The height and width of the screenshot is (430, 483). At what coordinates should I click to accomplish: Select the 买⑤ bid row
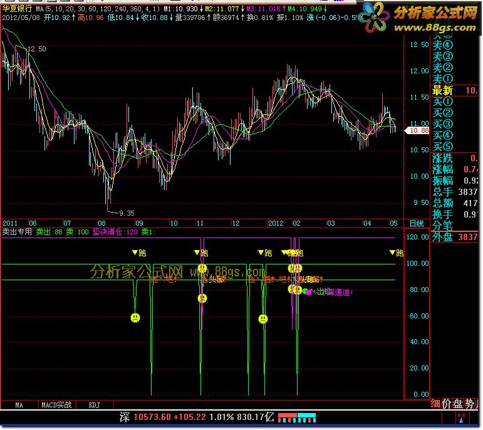pos(455,147)
